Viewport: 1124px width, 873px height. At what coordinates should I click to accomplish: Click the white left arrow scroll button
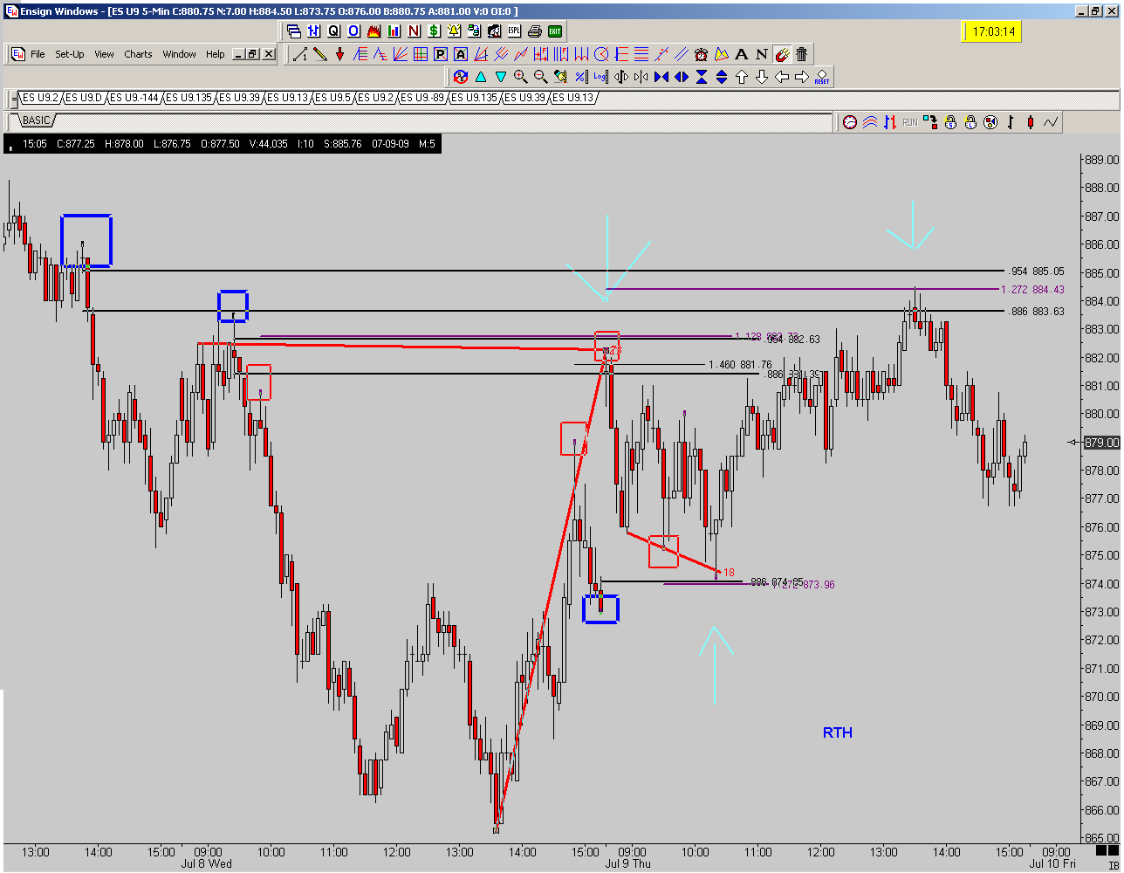click(782, 77)
